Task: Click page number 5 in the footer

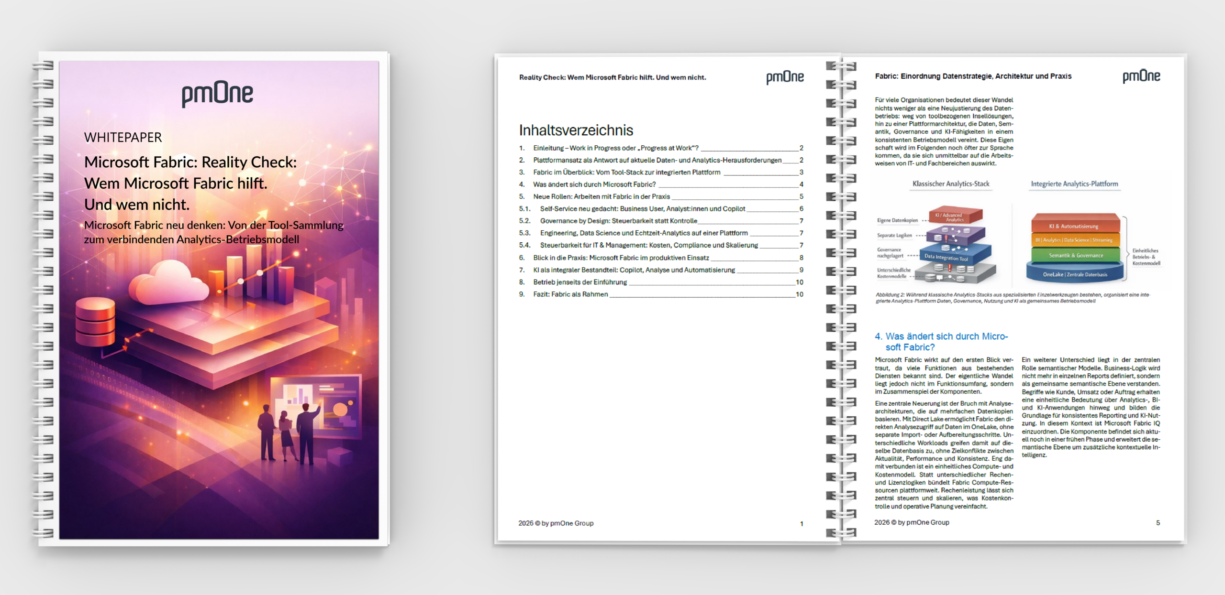Action: [1158, 523]
